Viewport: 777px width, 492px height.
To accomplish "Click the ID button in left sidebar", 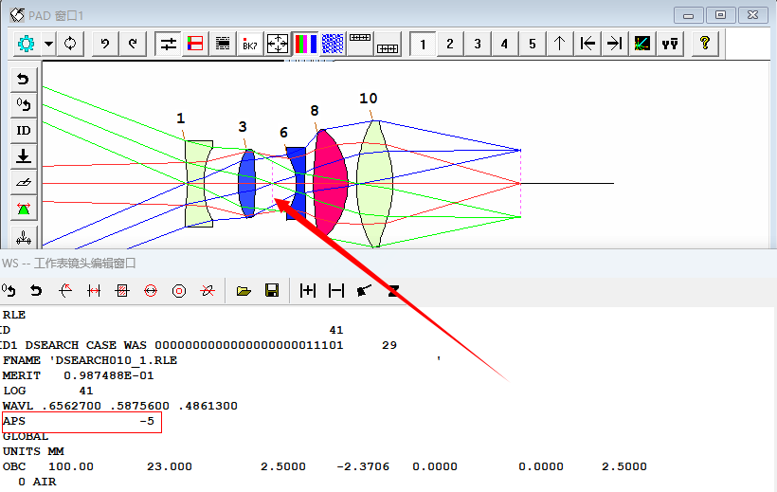I will (24, 131).
